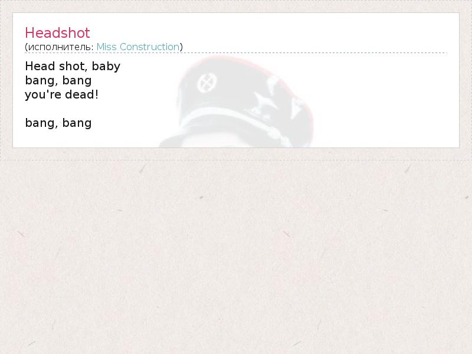
Task: Click the beige textured background below the card
Action: 236,256
